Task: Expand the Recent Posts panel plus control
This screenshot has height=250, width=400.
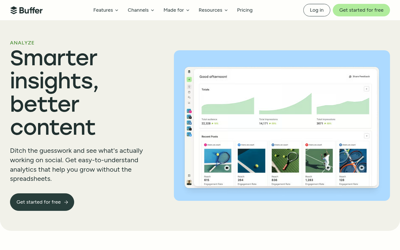Action: 366,136
